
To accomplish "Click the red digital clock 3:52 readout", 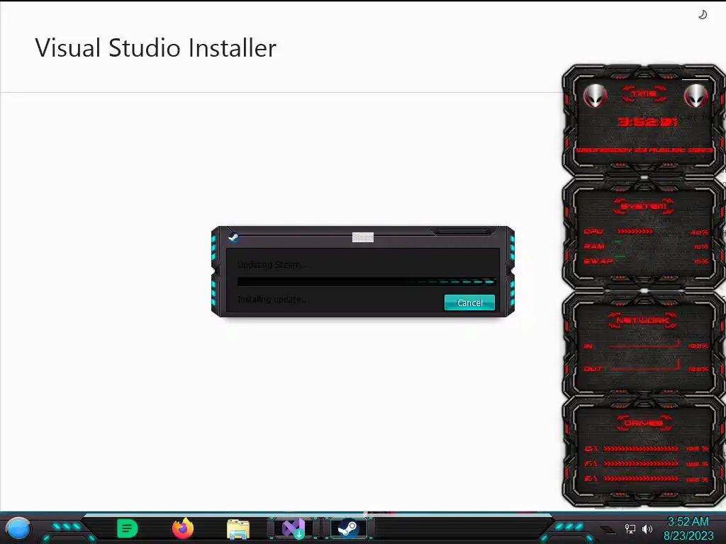I will tap(648, 122).
